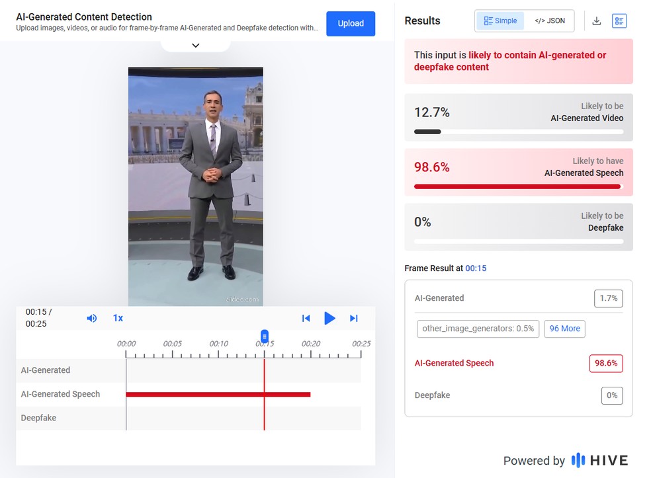Change the 1x playback speed
The image size is (651, 478).
coord(118,318)
